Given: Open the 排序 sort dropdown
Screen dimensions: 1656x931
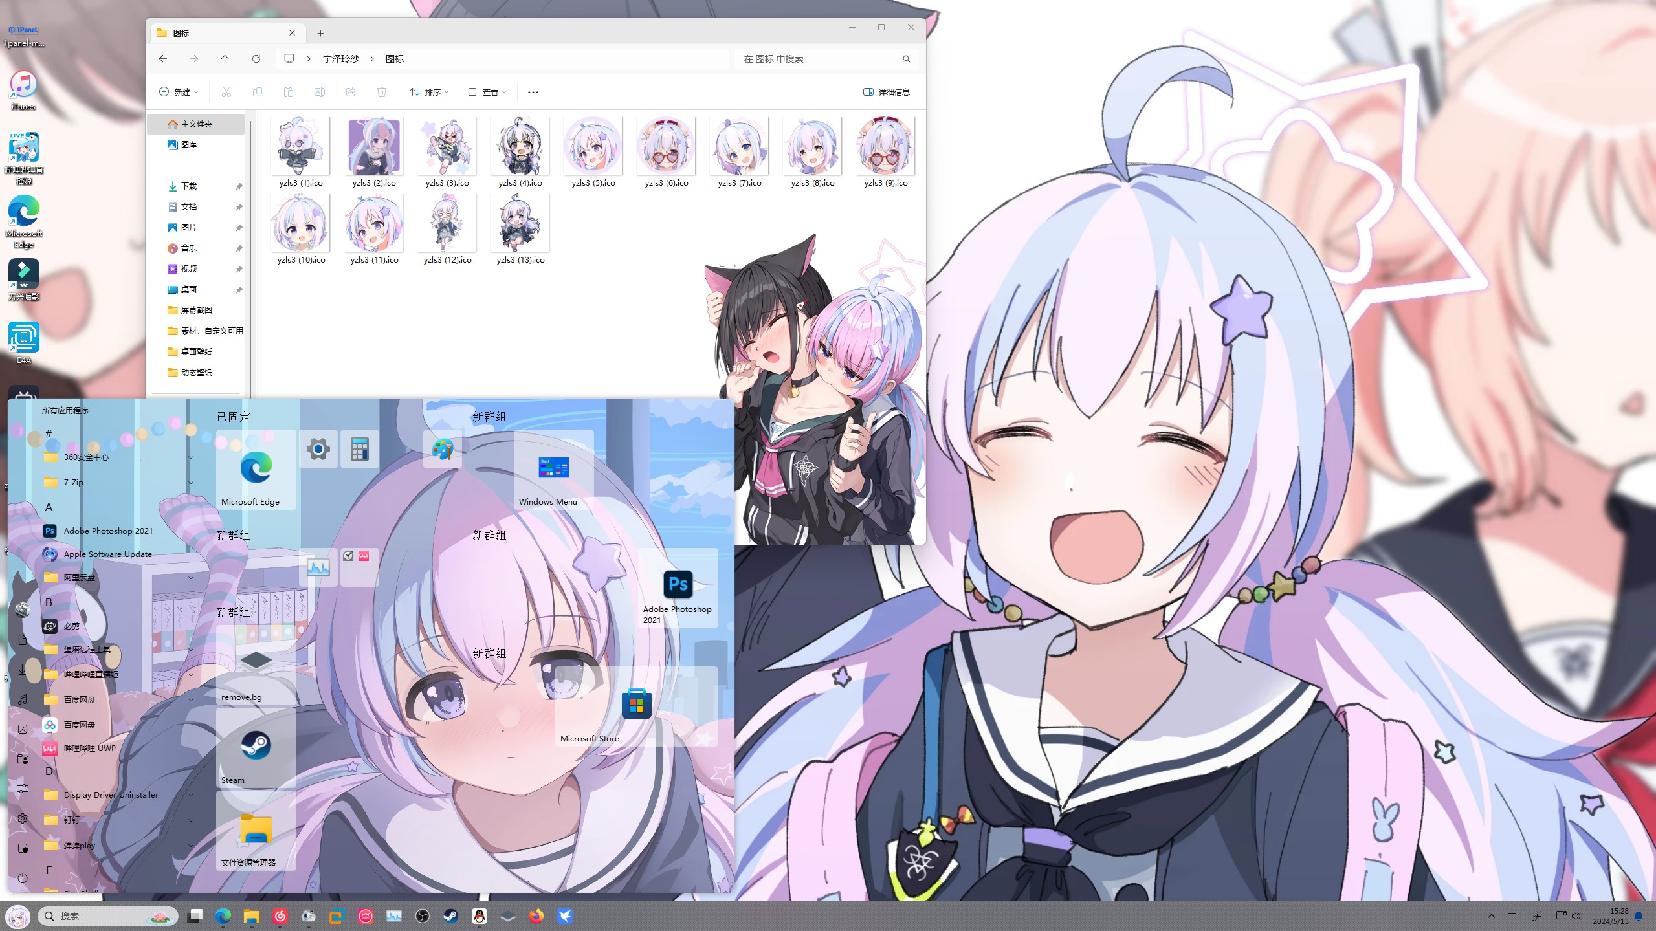Looking at the screenshot, I should point(428,92).
